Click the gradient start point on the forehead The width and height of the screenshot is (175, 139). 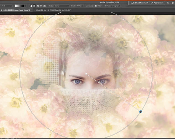point(86,74)
